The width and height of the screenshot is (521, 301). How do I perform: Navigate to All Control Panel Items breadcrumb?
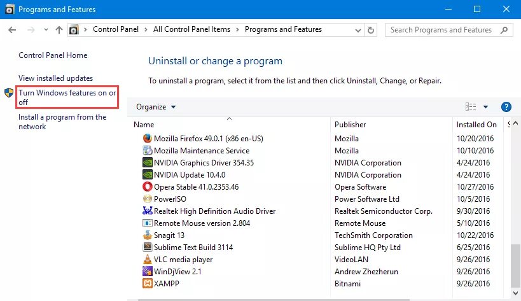tap(191, 29)
